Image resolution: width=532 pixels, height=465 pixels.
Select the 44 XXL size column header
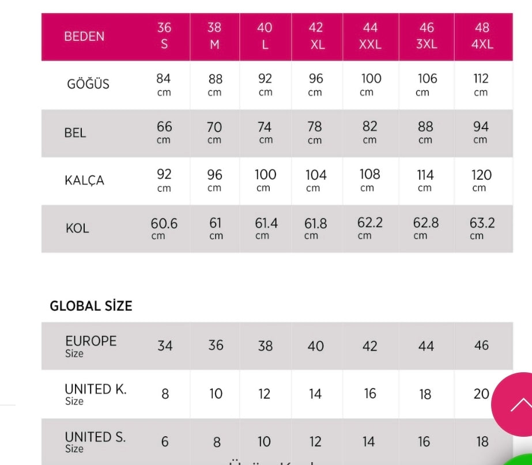pyautogui.click(x=370, y=36)
